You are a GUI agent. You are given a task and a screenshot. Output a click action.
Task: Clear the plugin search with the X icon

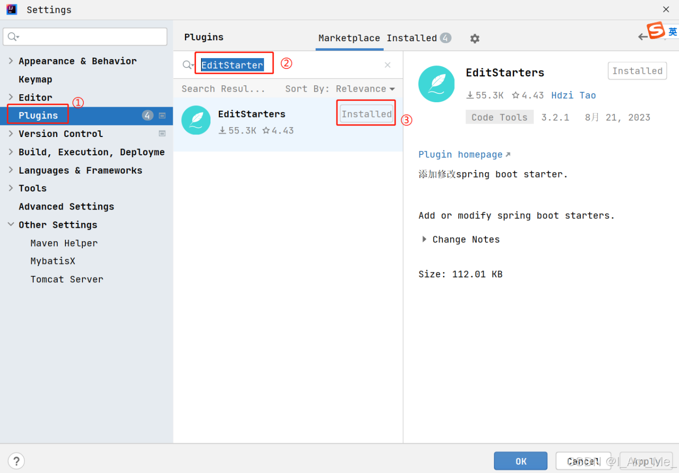[x=388, y=65]
